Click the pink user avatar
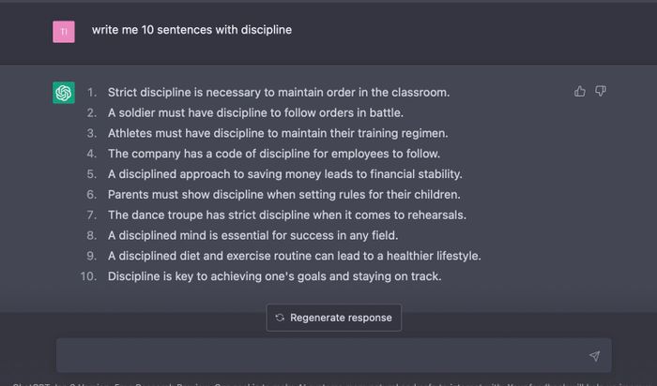This screenshot has height=386, width=657. click(x=64, y=32)
